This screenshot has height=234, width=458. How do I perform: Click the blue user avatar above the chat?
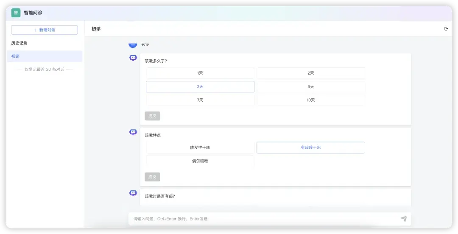click(133, 45)
